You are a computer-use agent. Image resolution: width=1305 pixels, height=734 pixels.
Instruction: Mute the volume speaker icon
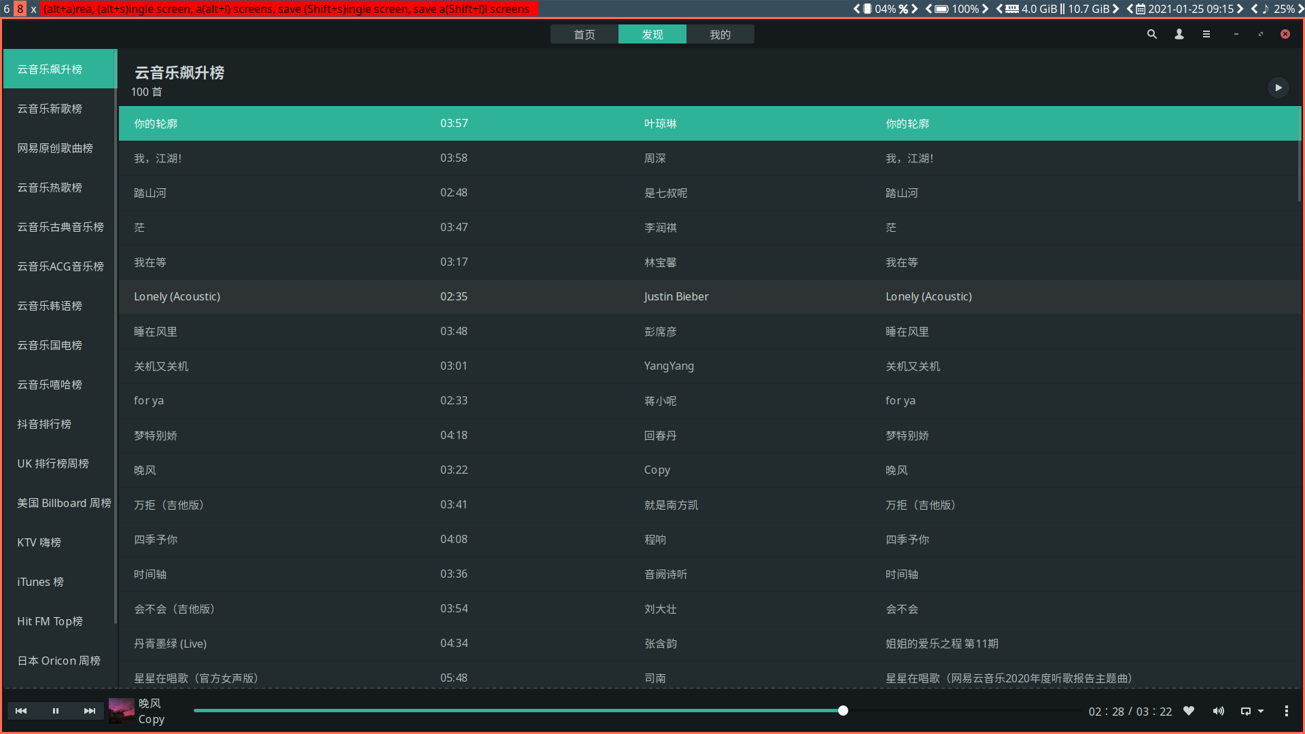(1219, 711)
